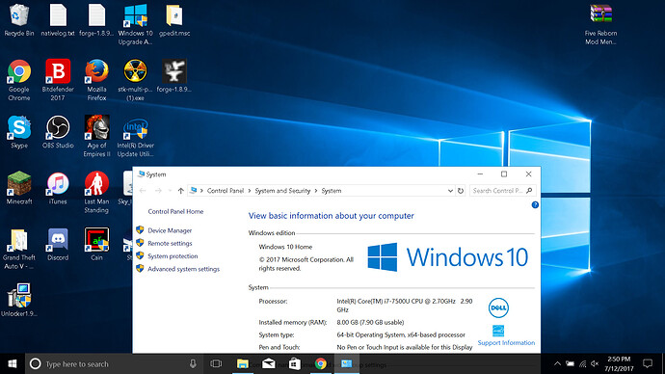Expand the chevron after Control Panel breadcrumb
Viewport: 665px width, 374px height.
click(x=250, y=191)
